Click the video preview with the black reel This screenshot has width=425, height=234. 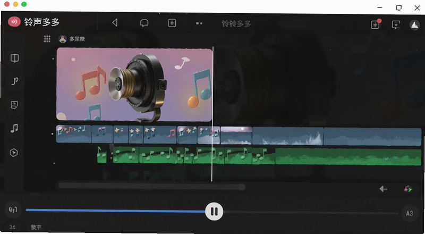coord(134,84)
